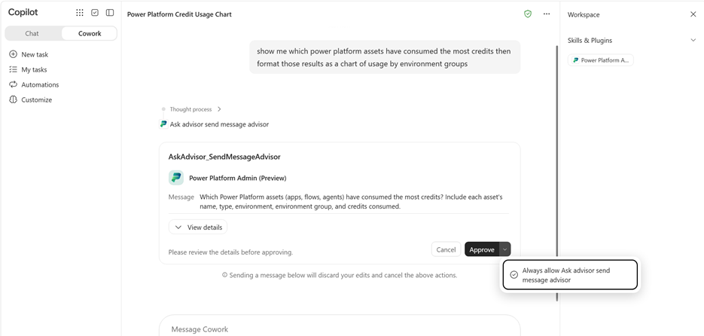Switch to the Chat tab
Screen dimensions: 704x336
coord(32,33)
